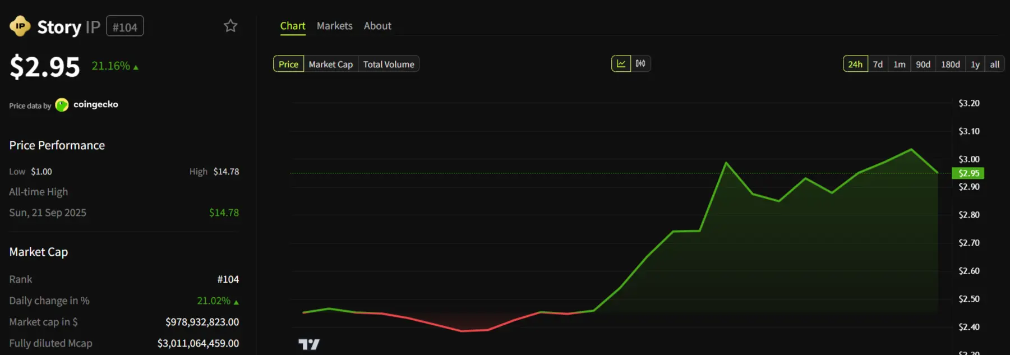Click the Market Cap section heading
Viewport: 1010px width, 355px height.
pyautogui.click(x=39, y=252)
